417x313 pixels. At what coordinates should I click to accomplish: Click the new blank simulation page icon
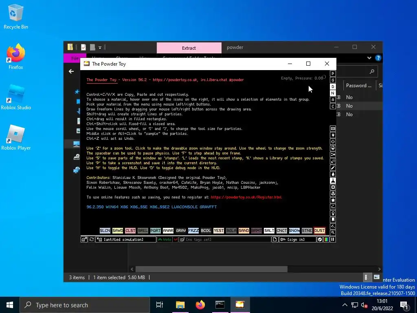click(x=275, y=240)
